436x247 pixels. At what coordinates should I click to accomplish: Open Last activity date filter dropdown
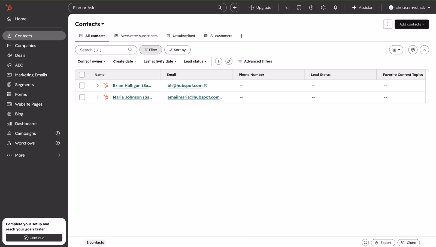click(160, 61)
